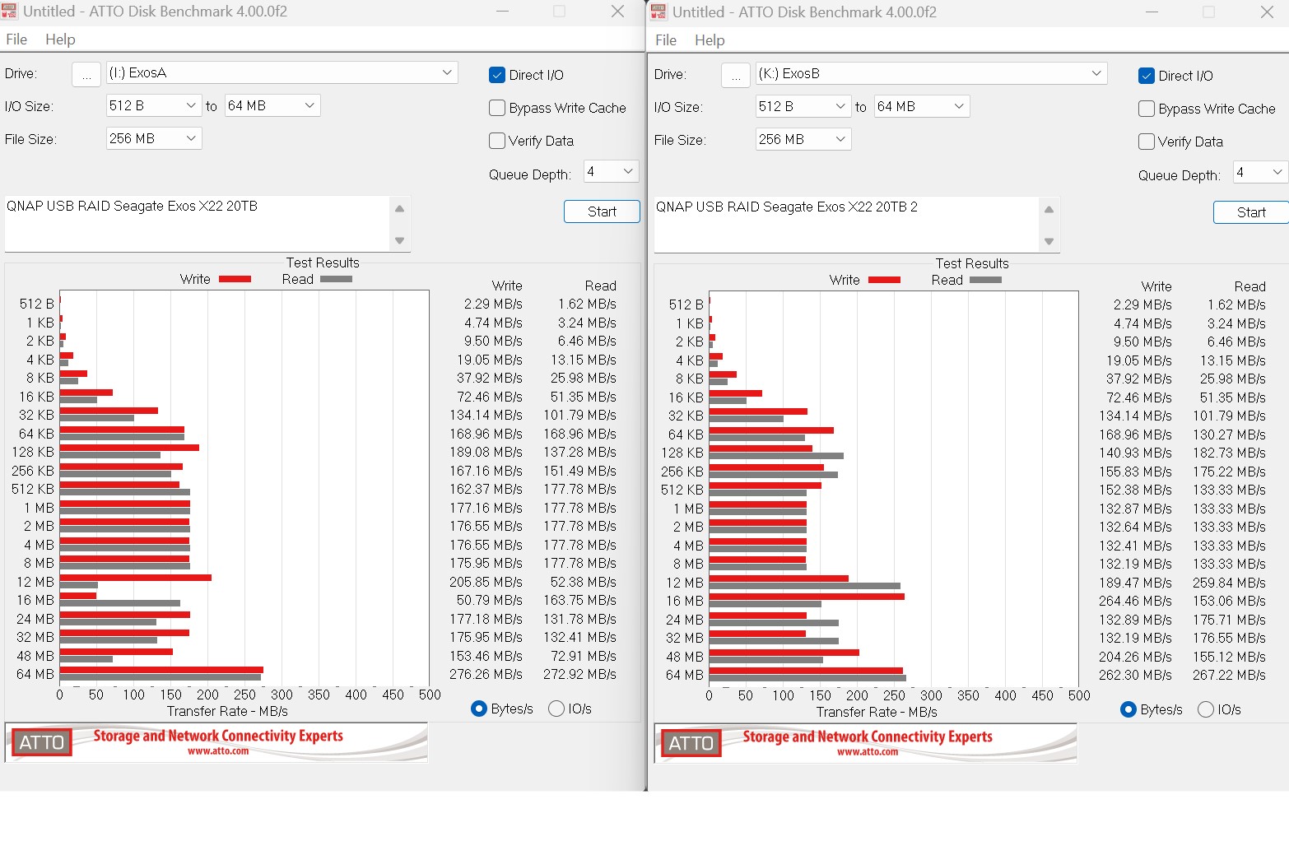Toggle Direct I/O in the ExosB window

(1147, 76)
